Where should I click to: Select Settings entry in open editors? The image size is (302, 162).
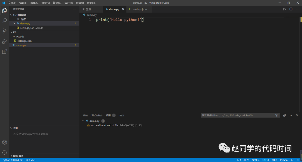pyautogui.click(x=44, y=19)
